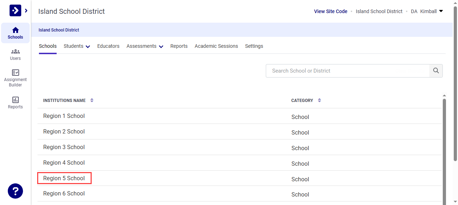The height and width of the screenshot is (205, 458).
Task: Open Region 5 School
Action: click(64, 178)
